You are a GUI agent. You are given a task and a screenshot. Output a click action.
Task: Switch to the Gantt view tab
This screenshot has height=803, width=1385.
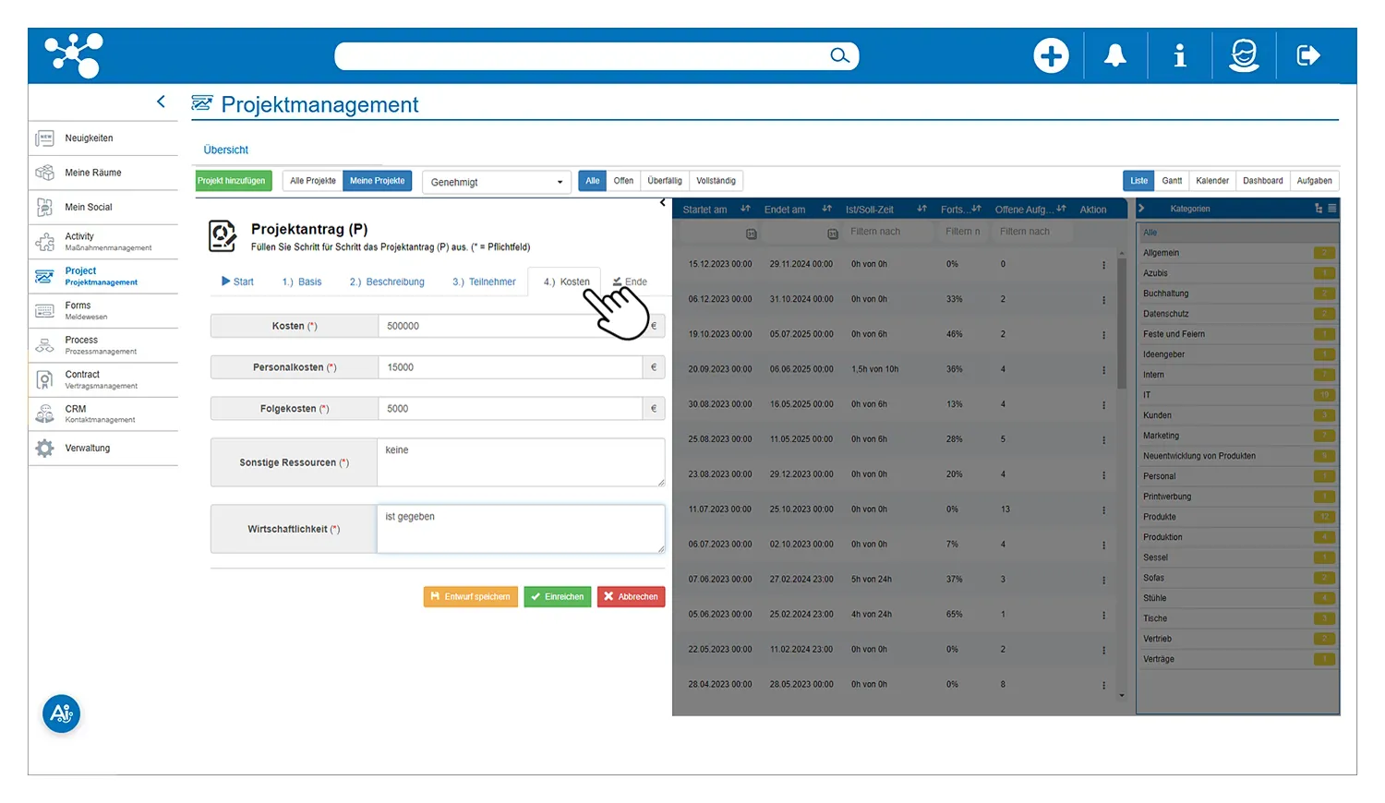1172,181
